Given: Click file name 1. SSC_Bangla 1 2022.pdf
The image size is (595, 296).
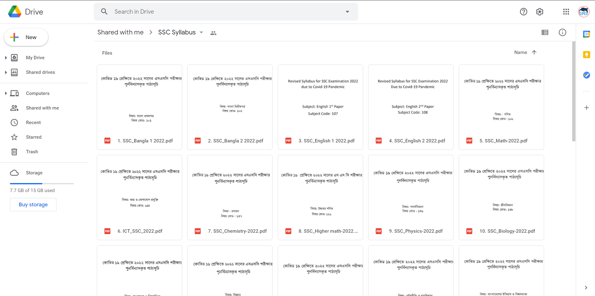Looking at the screenshot, I should 145,141.
